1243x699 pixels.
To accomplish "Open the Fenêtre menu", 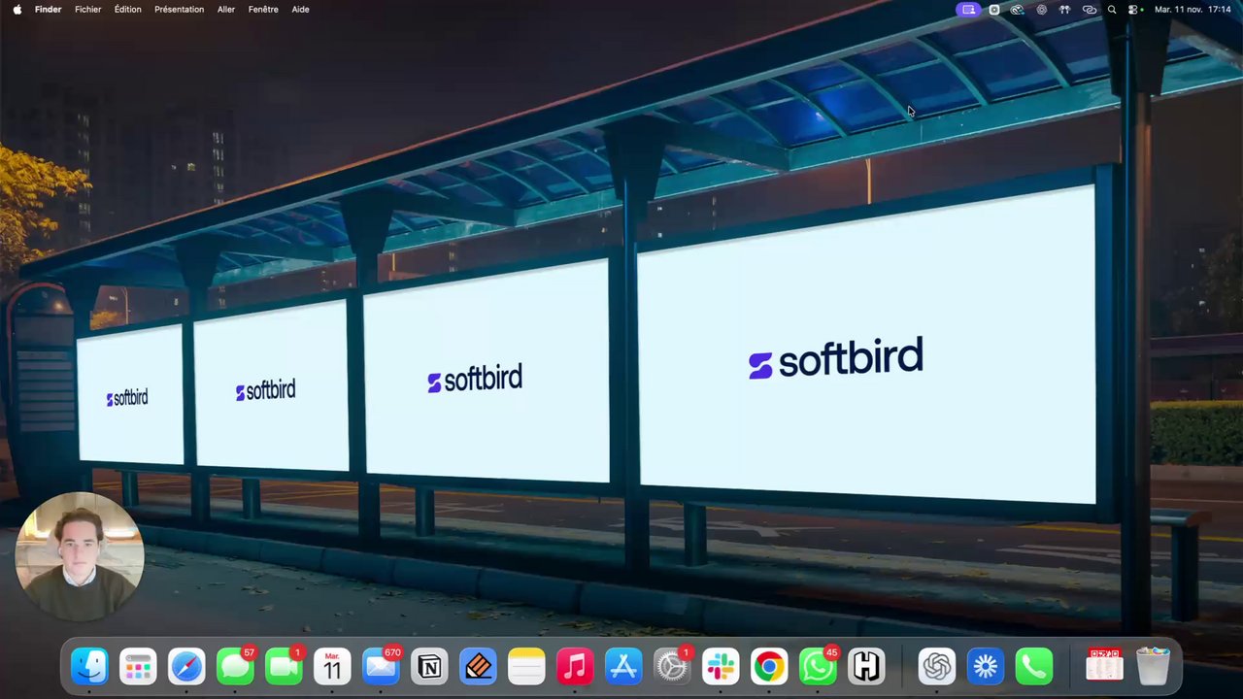I will [263, 9].
